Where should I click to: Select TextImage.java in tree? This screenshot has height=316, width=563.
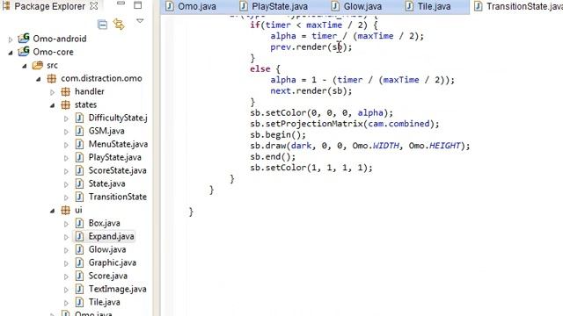pyautogui.click(x=117, y=289)
